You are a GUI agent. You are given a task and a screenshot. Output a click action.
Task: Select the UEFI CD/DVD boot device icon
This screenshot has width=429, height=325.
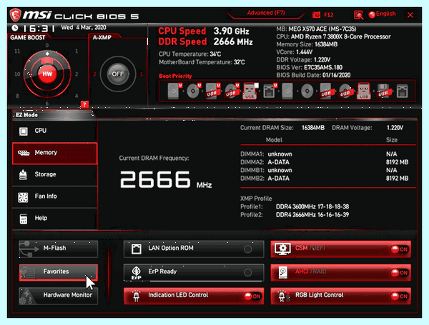coord(194,91)
